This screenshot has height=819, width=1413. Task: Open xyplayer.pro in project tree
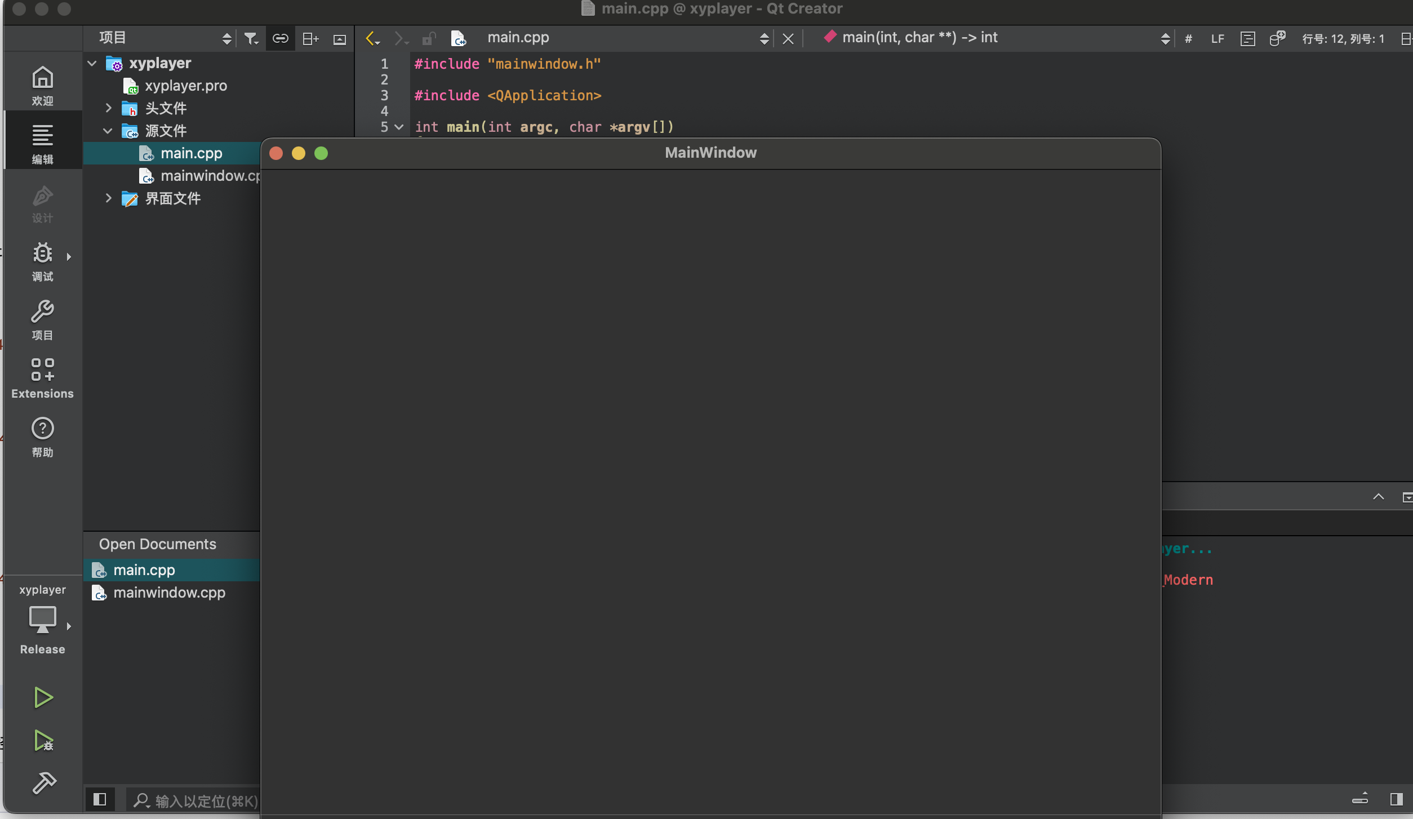pos(185,86)
